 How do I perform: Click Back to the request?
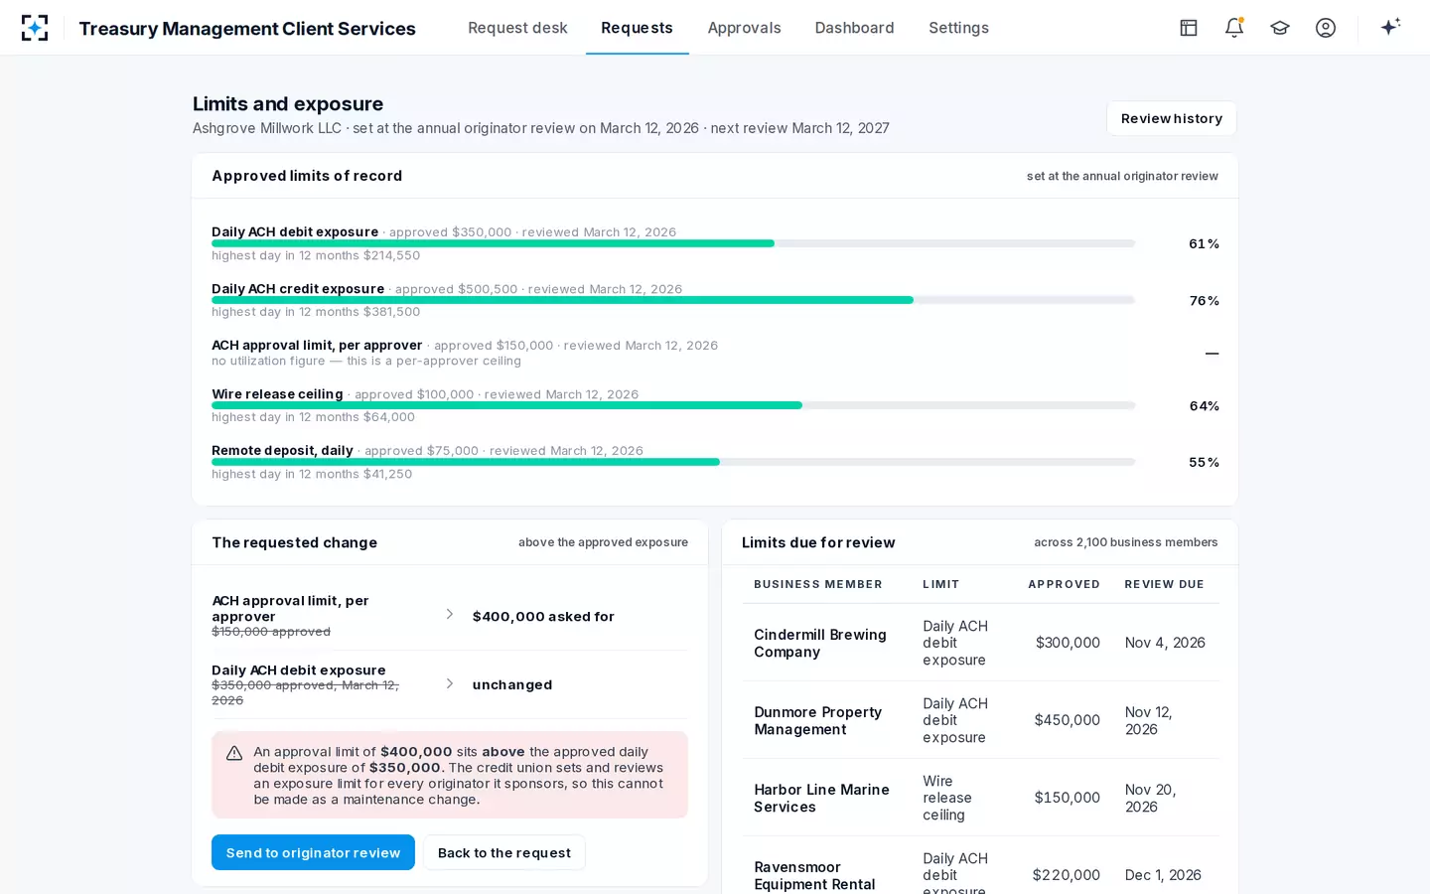(504, 852)
